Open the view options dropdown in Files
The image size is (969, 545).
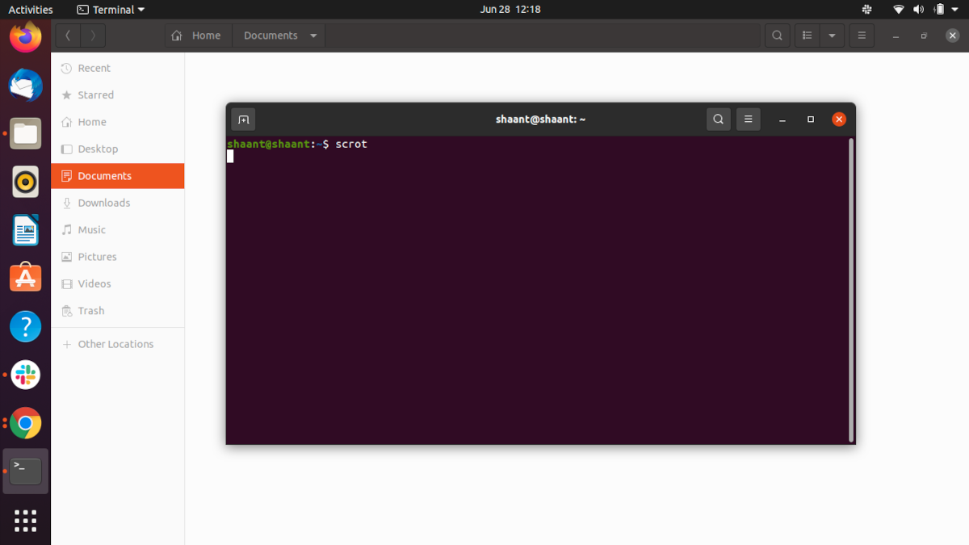832,35
